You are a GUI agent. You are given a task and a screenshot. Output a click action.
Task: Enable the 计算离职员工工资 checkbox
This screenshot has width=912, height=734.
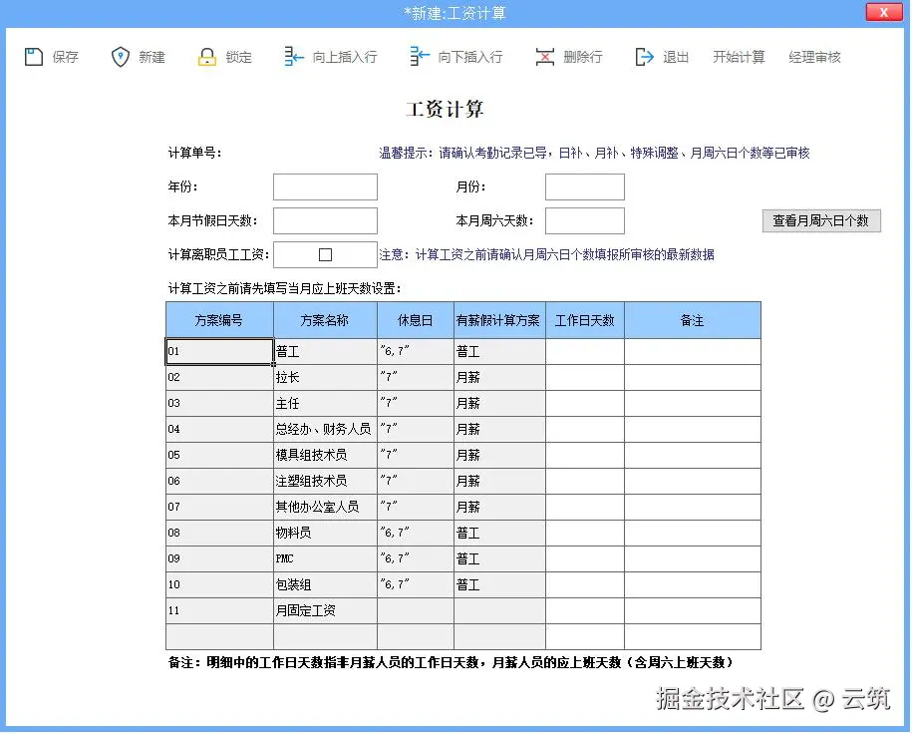point(326,254)
